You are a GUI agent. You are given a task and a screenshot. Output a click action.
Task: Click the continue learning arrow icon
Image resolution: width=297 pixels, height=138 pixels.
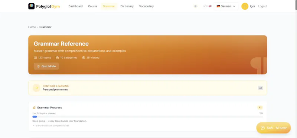(x=36, y=88)
